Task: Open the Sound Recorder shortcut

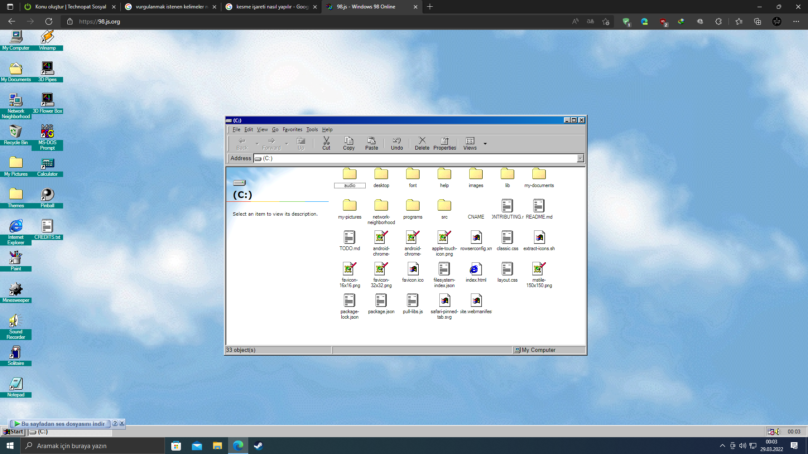Action: [x=16, y=321]
